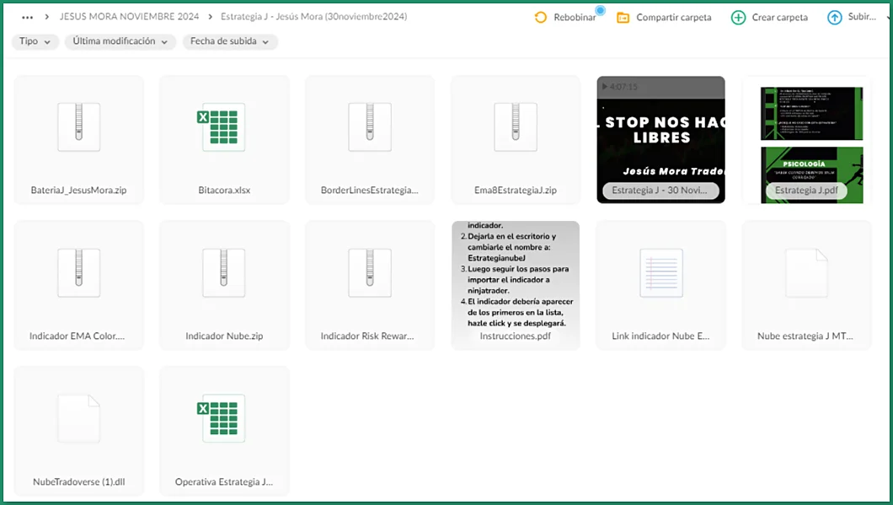
Task: Open the Ema8EstrategiaJ.zip archive icon
Action: pyautogui.click(x=516, y=127)
